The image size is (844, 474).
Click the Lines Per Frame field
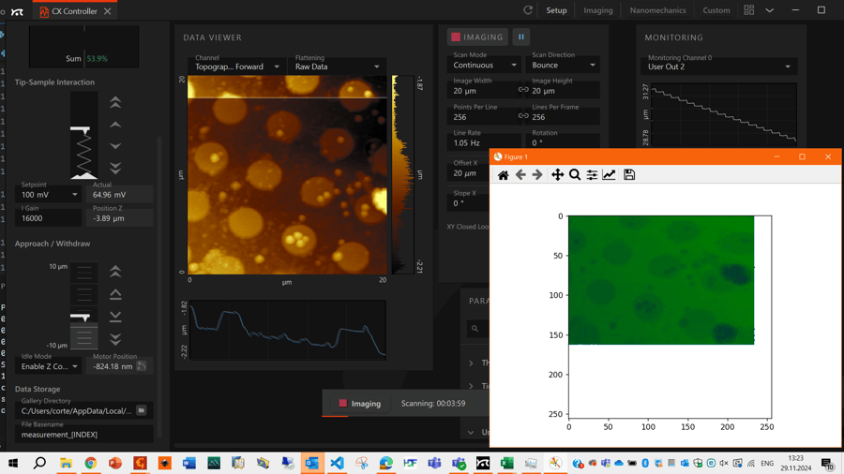click(x=564, y=114)
